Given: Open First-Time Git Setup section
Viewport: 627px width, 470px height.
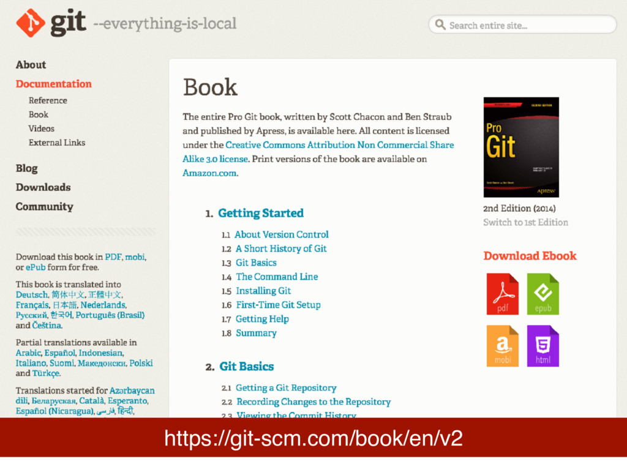Looking at the screenshot, I should click(x=279, y=305).
